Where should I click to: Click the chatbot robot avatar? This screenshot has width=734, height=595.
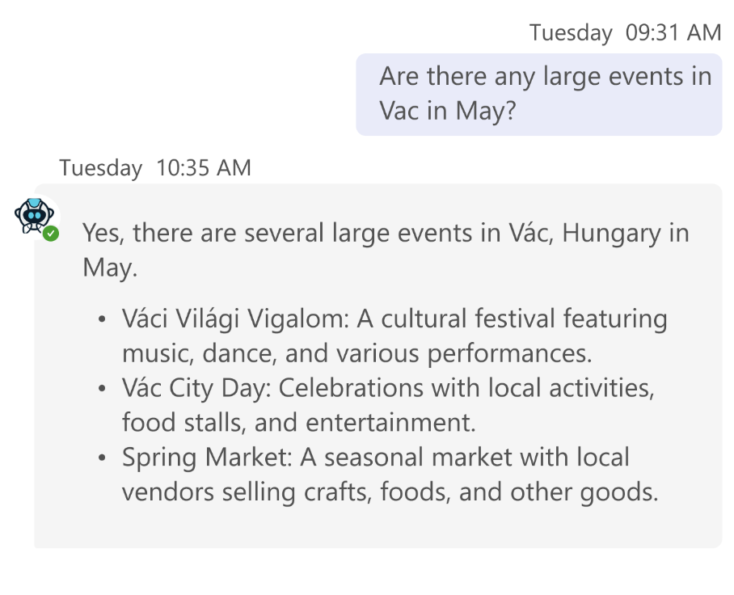34,216
